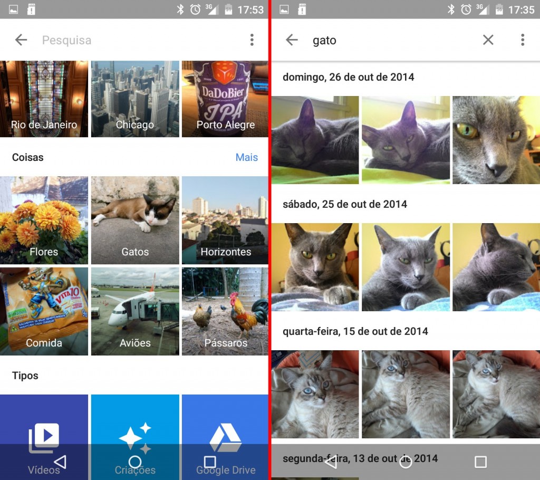Image resolution: width=540 pixels, height=480 pixels.
Task: Open the Flores category
Action: [x=44, y=220]
